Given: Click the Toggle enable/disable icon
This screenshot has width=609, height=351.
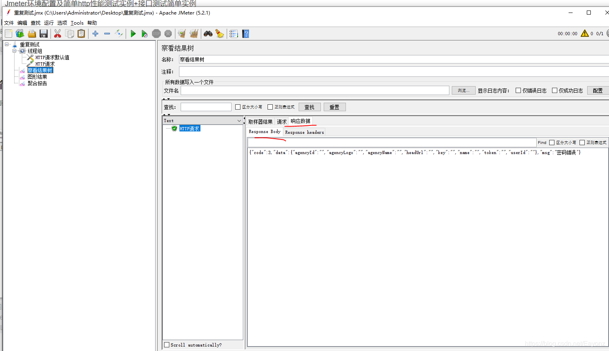Looking at the screenshot, I should coord(119,33).
